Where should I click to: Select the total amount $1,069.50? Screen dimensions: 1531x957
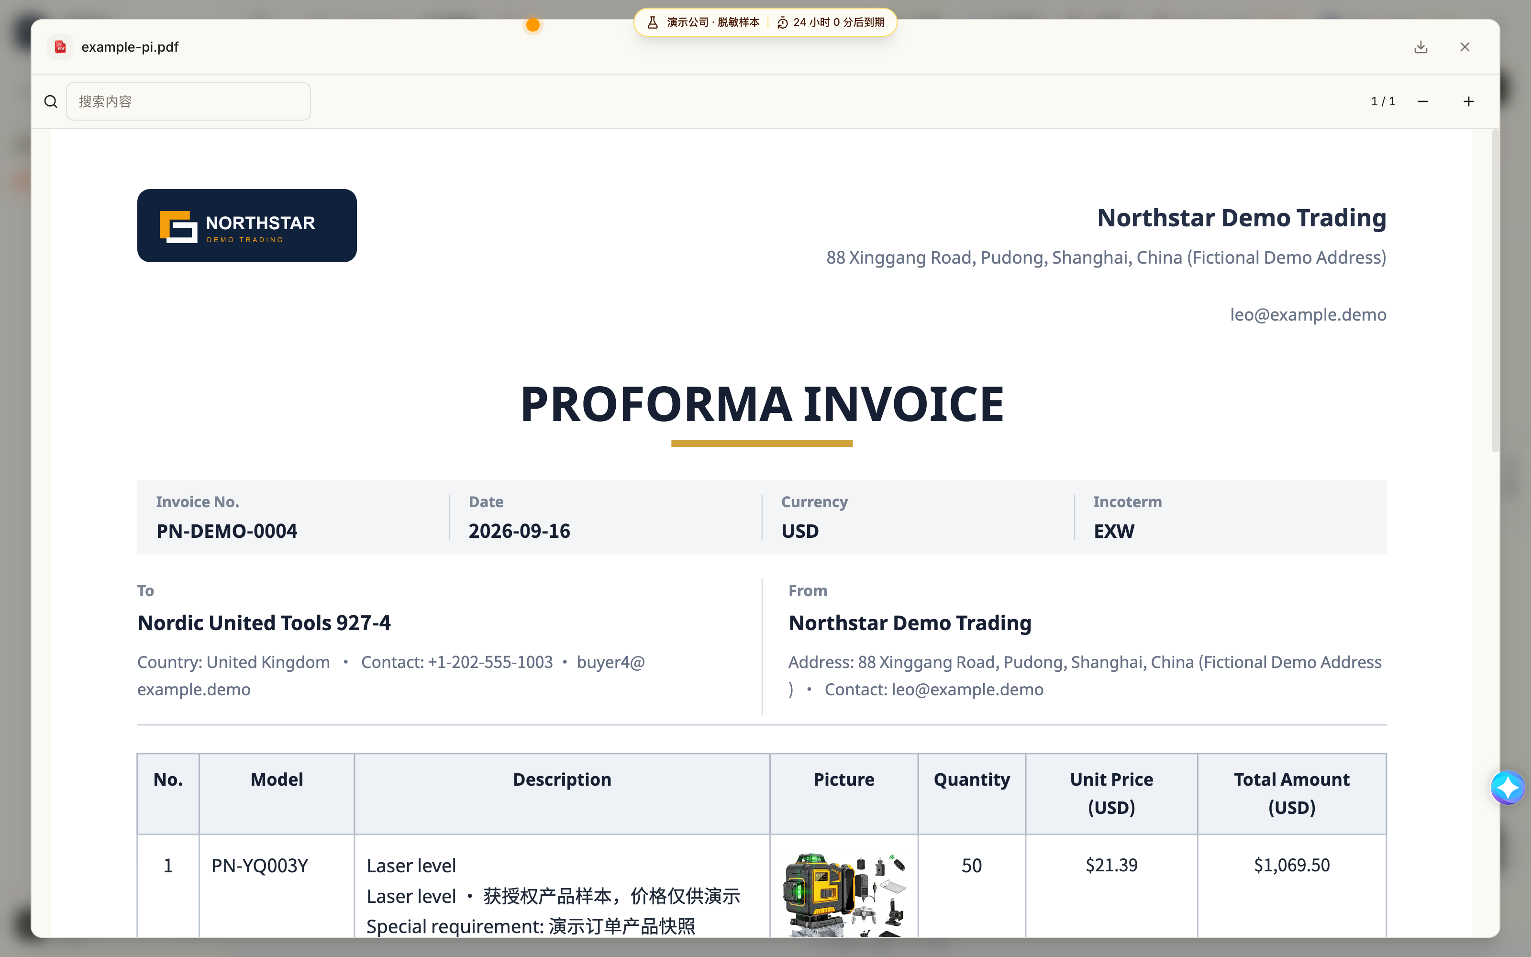pyautogui.click(x=1292, y=865)
